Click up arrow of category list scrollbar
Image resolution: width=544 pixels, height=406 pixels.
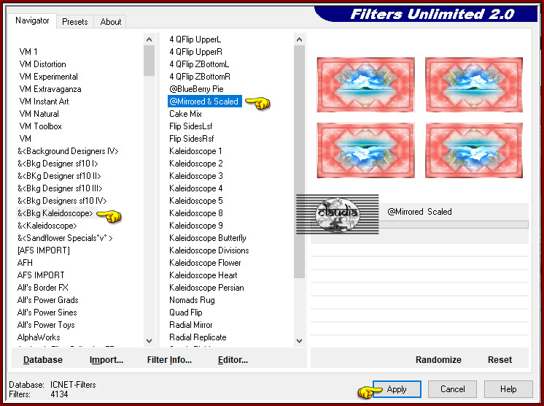[x=149, y=39]
